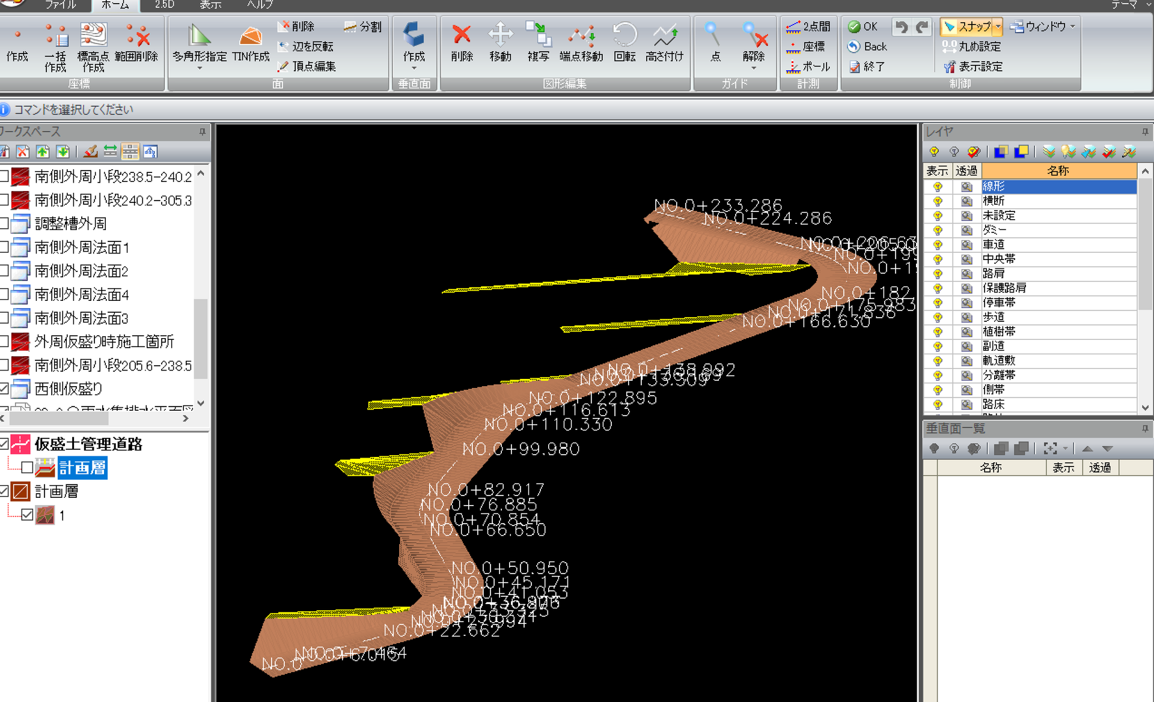This screenshot has height=702, width=1154.
Task: Check the 計画層 checkbox under 仮盛土管理道路
Action: click(27, 467)
